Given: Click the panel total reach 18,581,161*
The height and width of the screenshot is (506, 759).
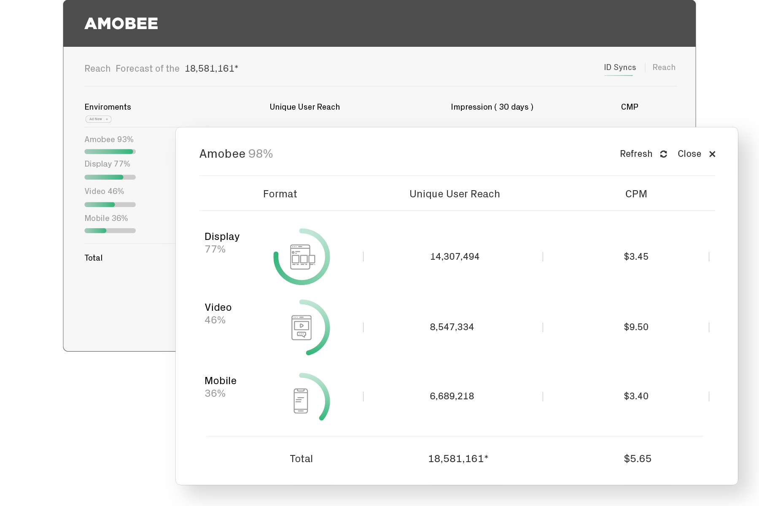Looking at the screenshot, I should coord(458,459).
